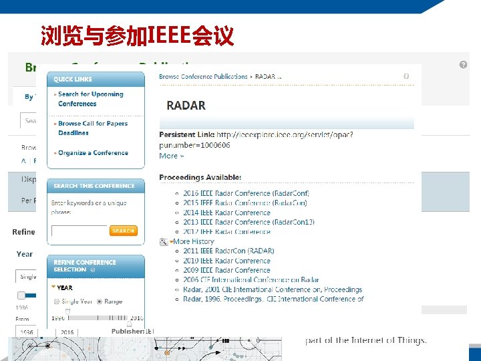
Task: Select the Single Year radio button
Action: (56, 302)
